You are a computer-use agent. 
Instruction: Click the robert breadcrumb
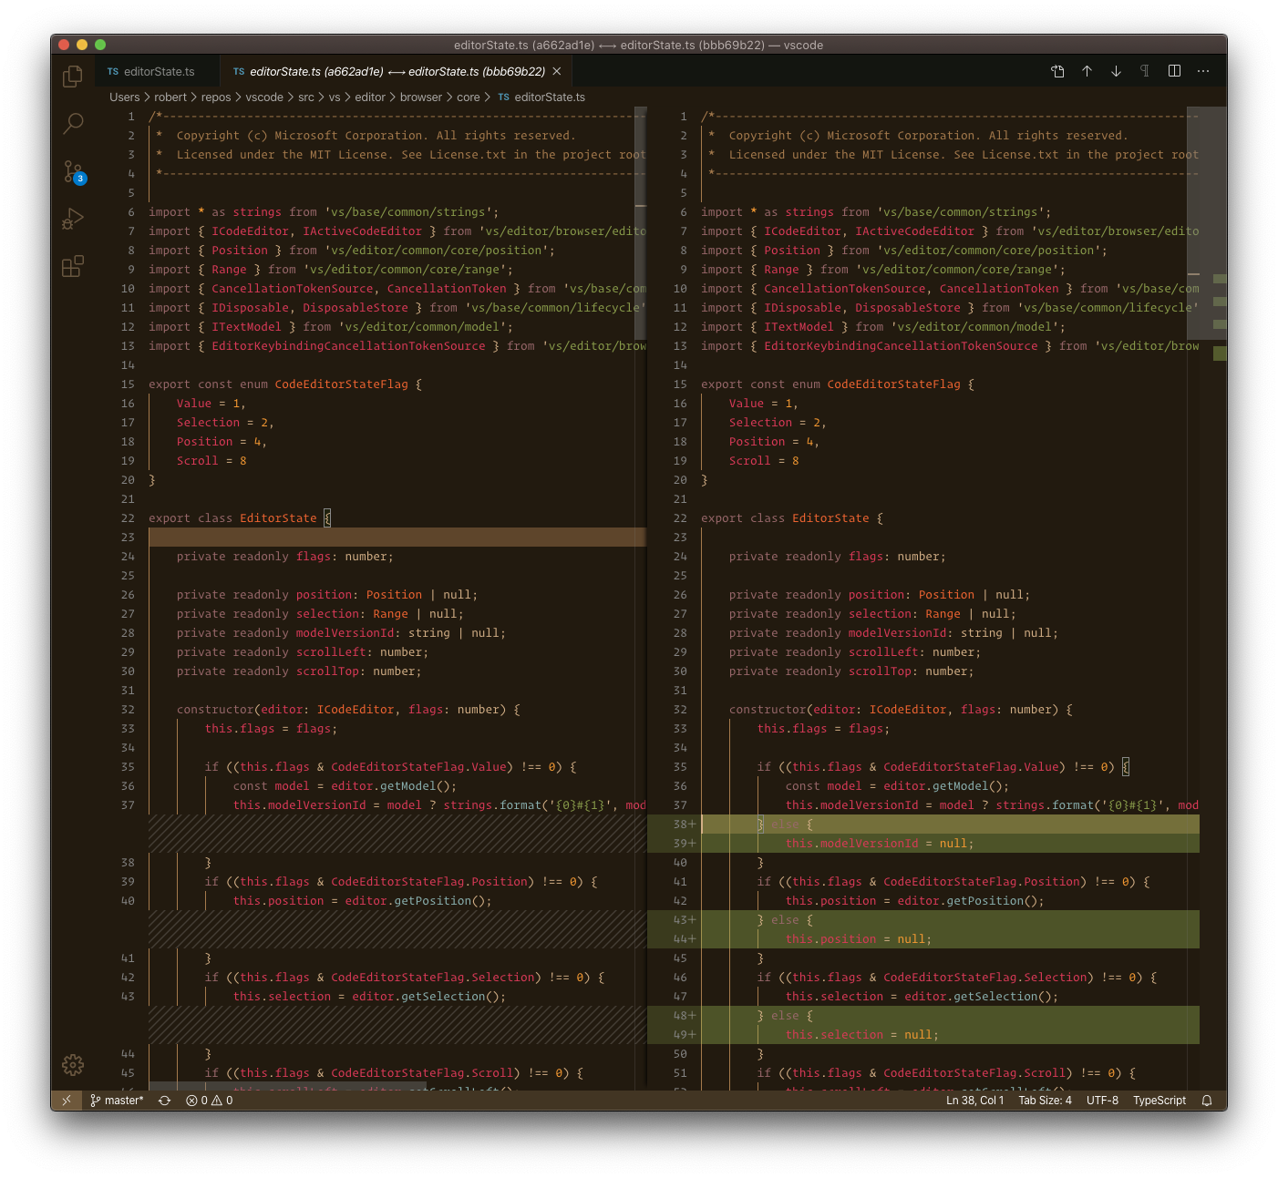coord(170,97)
